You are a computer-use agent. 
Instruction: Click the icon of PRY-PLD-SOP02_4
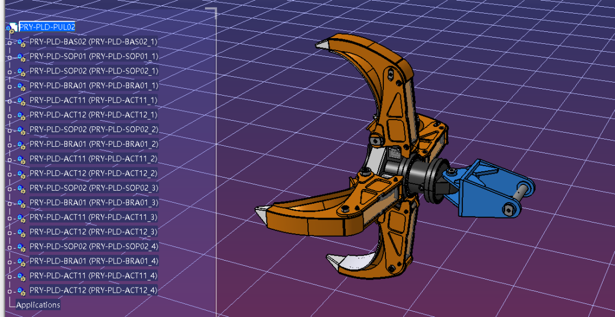[x=21, y=248]
